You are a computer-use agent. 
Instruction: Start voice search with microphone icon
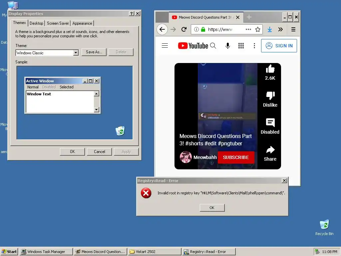[228, 46]
